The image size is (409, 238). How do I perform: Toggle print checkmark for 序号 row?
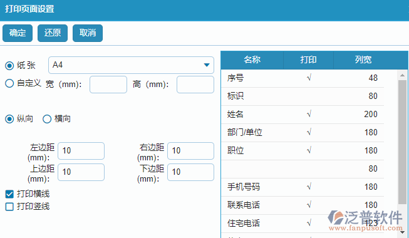pyautogui.click(x=309, y=78)
